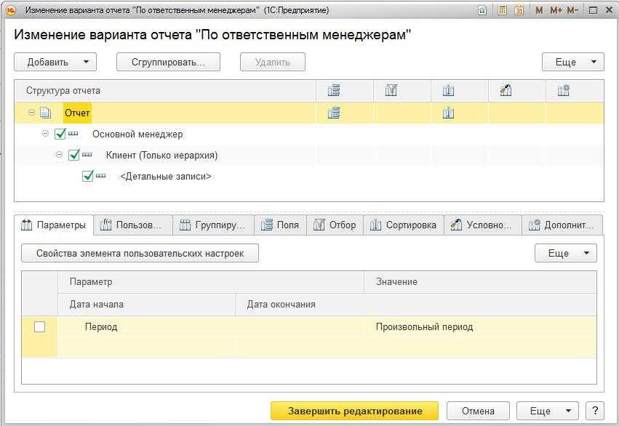Enable the Период parameter checkbox
Screen dimensions: 619x426
39,327
